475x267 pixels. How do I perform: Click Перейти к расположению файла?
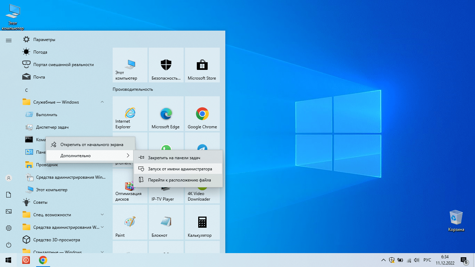point(179,180)
